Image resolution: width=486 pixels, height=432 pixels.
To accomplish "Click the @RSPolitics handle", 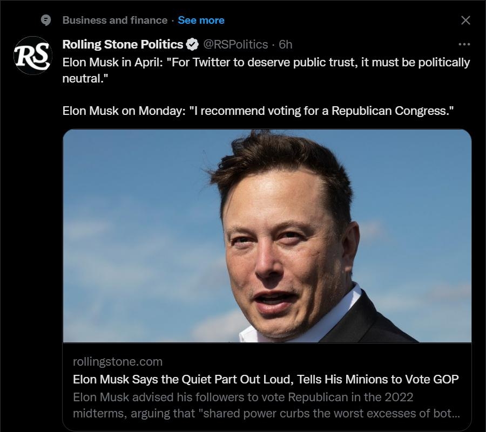I will coord(235,45).
